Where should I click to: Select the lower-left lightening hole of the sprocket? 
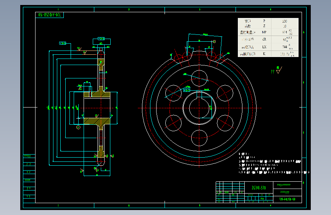tap(173, 123)
